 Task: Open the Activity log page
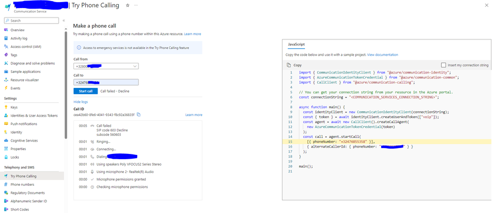(x=19, y=38)
